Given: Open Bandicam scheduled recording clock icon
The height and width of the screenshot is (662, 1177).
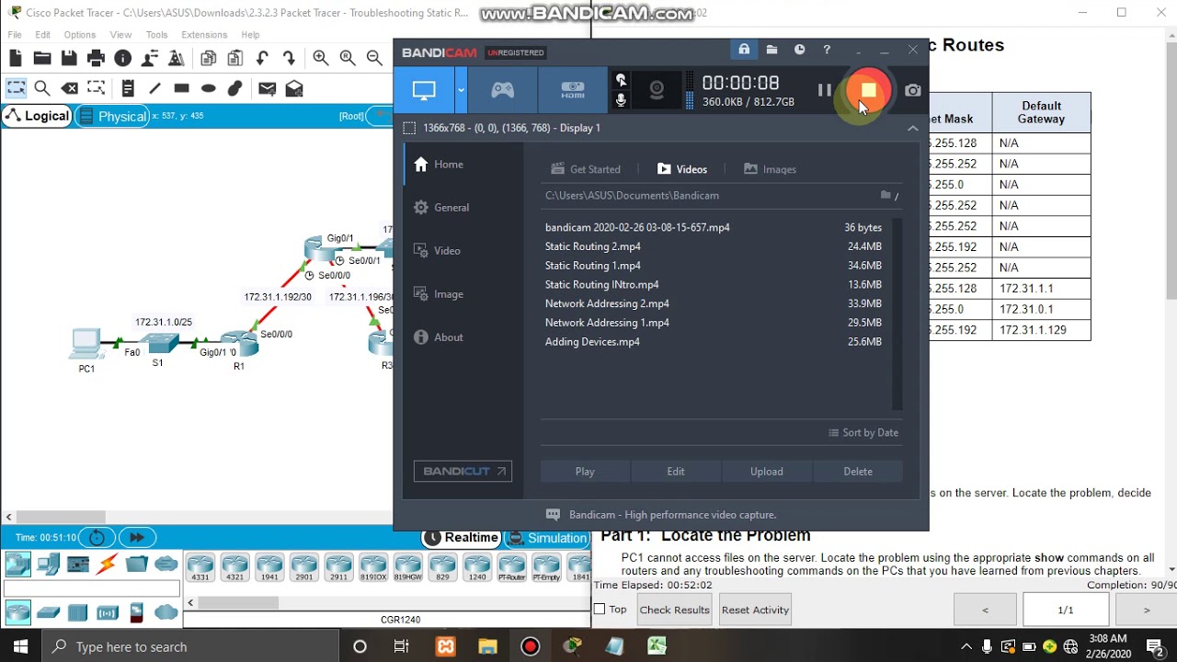Looking at the screenshot, I should [799, 50].
